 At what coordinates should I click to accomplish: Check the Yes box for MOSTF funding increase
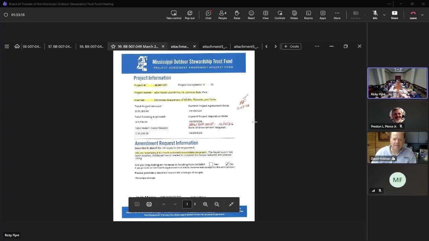pyautogui.click(x=211, y=164)
